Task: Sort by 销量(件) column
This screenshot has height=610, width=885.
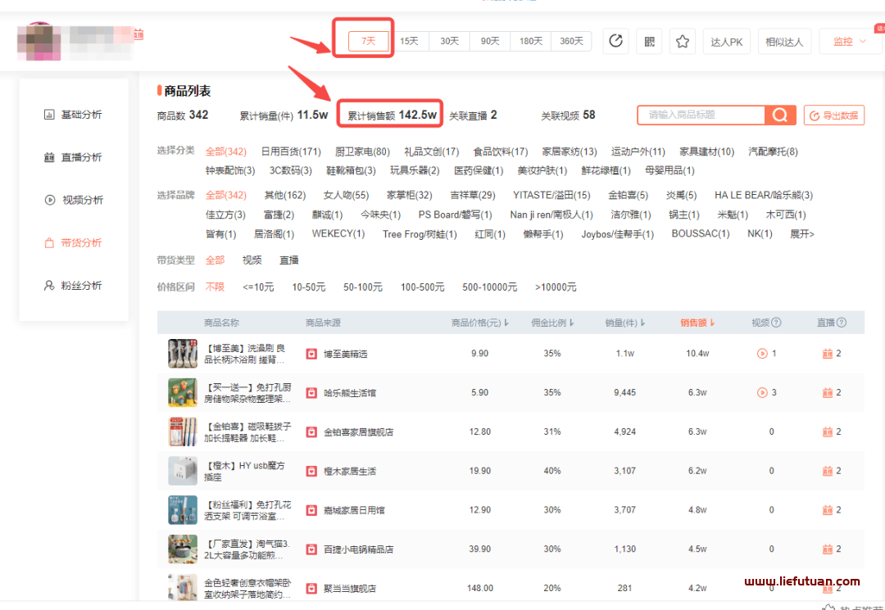Action: [x=625, y=323]
